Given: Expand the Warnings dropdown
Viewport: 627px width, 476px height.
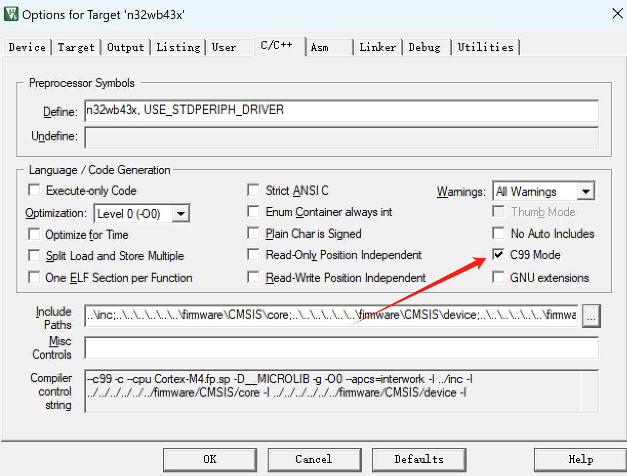Looking at the screenshot, I should click(x=585, y=192).
